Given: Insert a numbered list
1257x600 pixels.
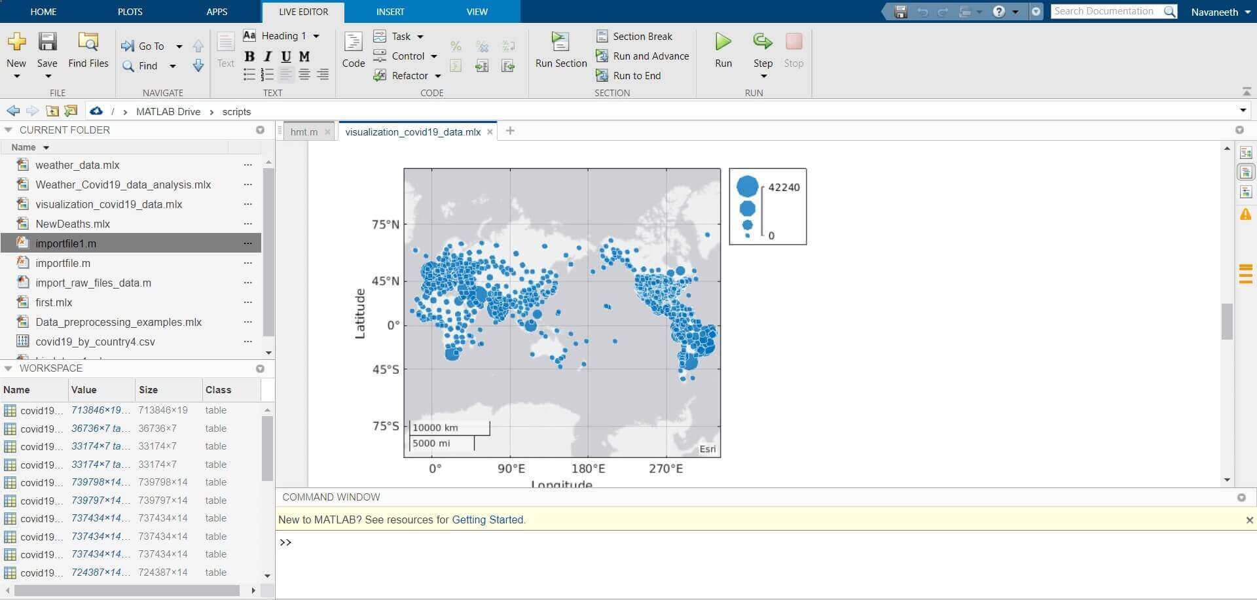Looking at the screenshot, I should (x=268, y=75).
